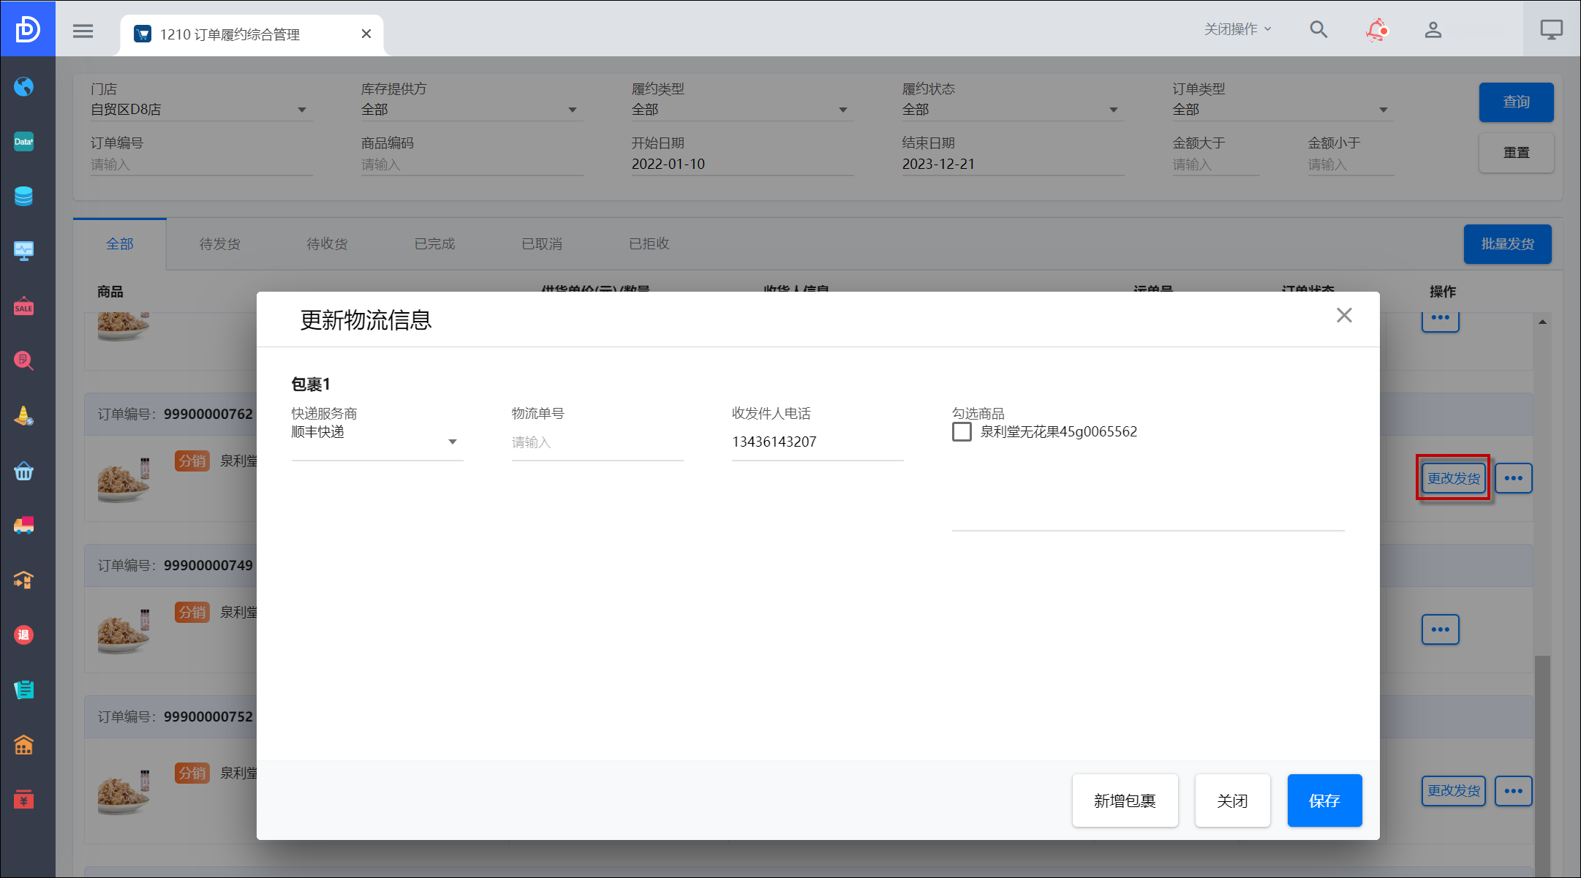The height and width of the screenshot is (878, 1581).
Task: Open the search magnifier icon in header
Action: tap(1318, 30)
